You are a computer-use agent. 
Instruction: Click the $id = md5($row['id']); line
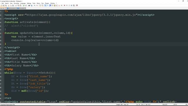coord(30,91)
